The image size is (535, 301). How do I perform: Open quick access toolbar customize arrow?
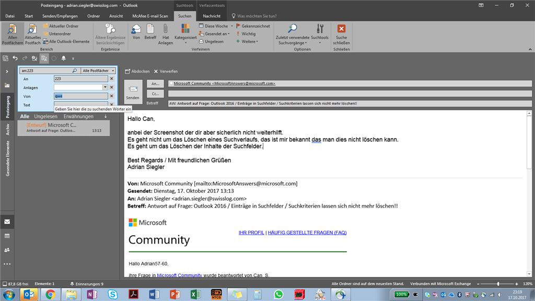click(73, 59)
